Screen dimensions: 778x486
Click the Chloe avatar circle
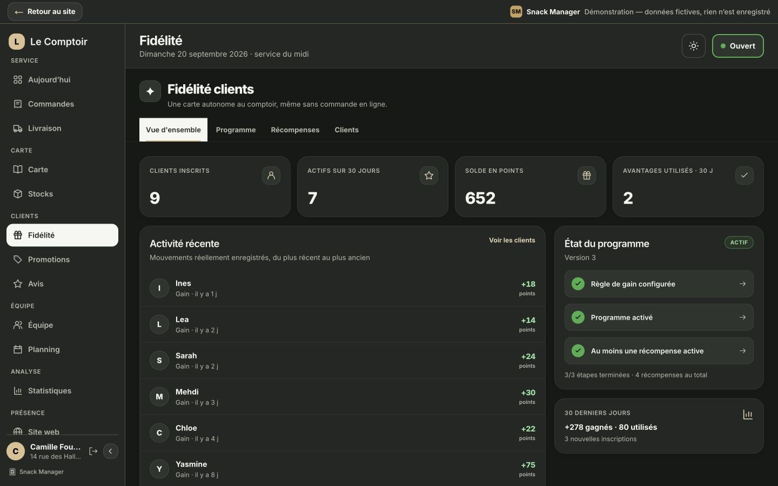click(159, 433)
